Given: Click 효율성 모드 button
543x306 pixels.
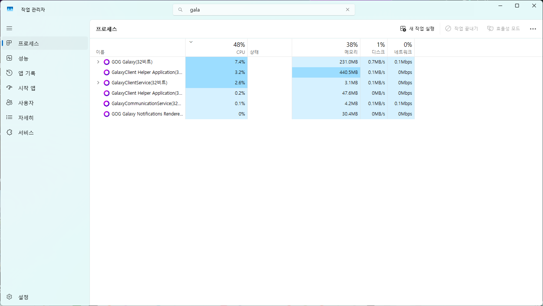Looking at the screenshot, I should pyautogui.click(x=504, y=29).
